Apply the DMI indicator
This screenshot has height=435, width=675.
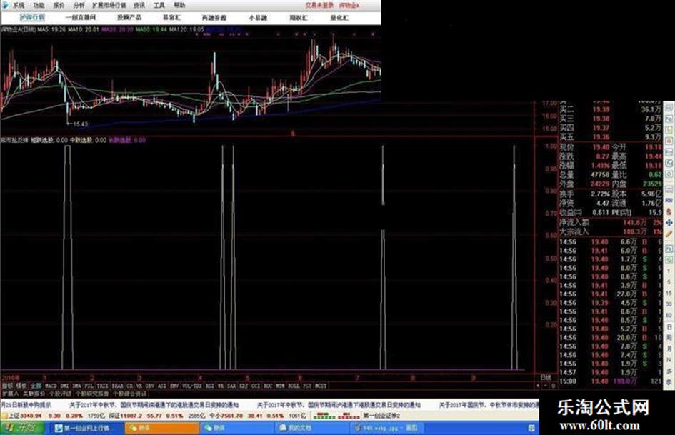[x=64, y=386]
